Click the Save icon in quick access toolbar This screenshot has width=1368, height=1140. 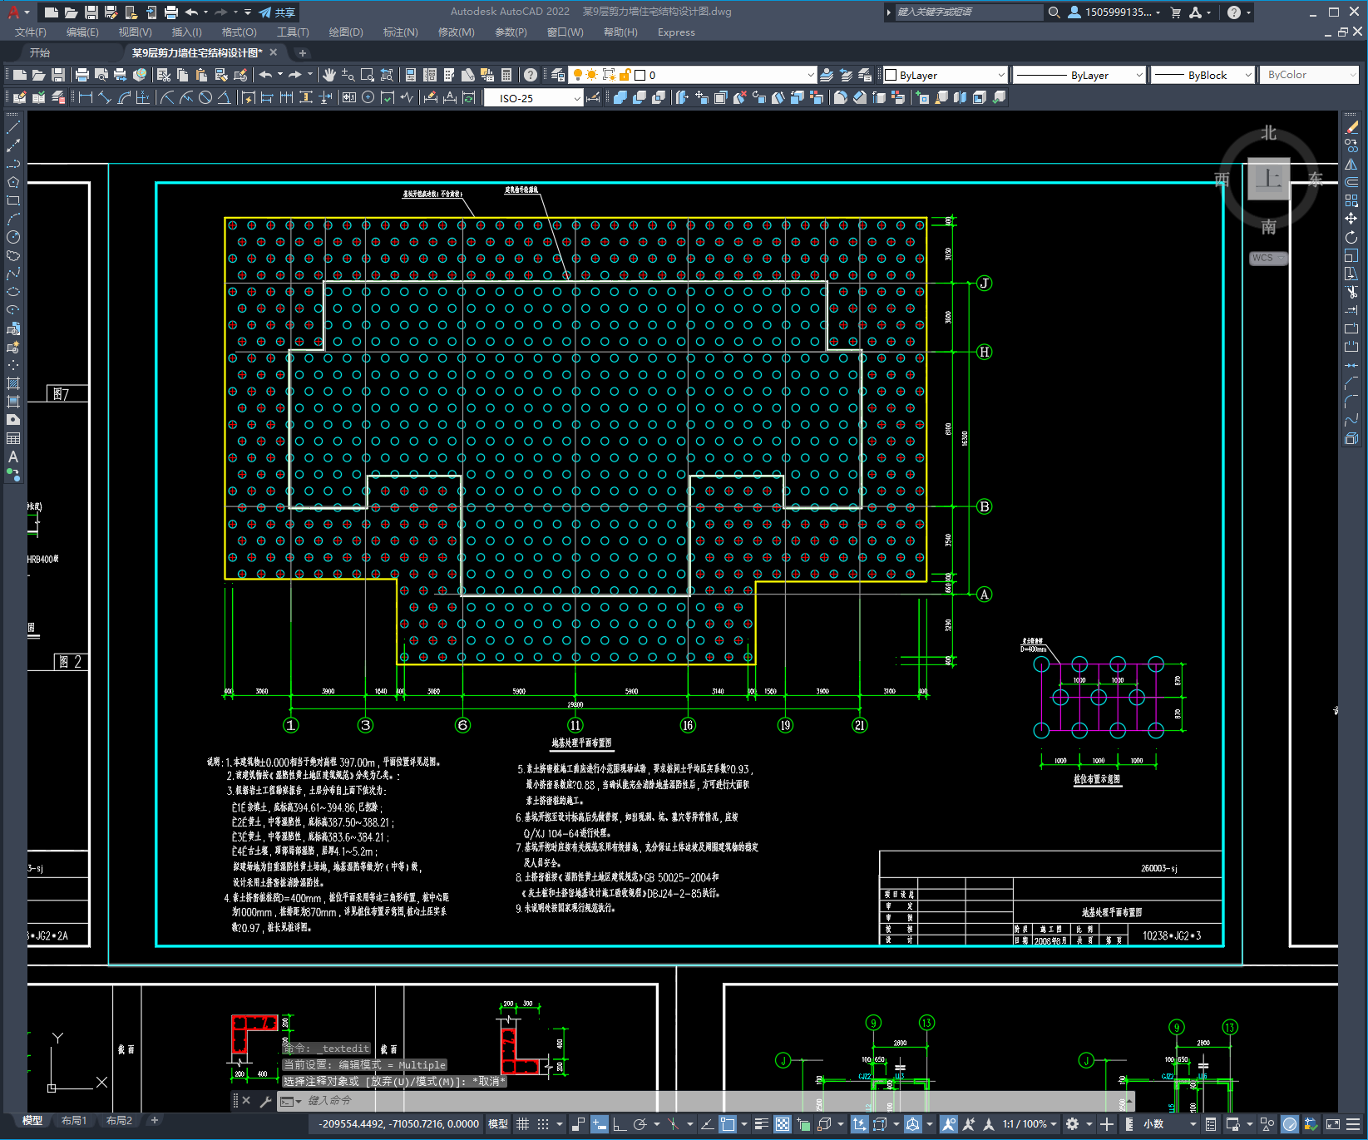tap(91, 12)
